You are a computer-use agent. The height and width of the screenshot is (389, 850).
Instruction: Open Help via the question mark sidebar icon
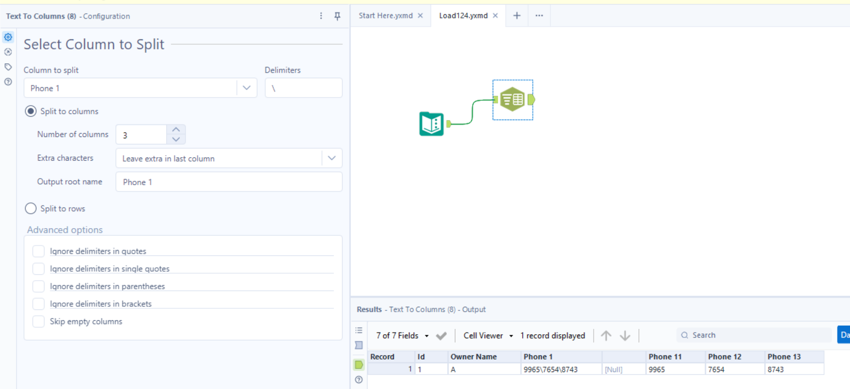point(8,81)
